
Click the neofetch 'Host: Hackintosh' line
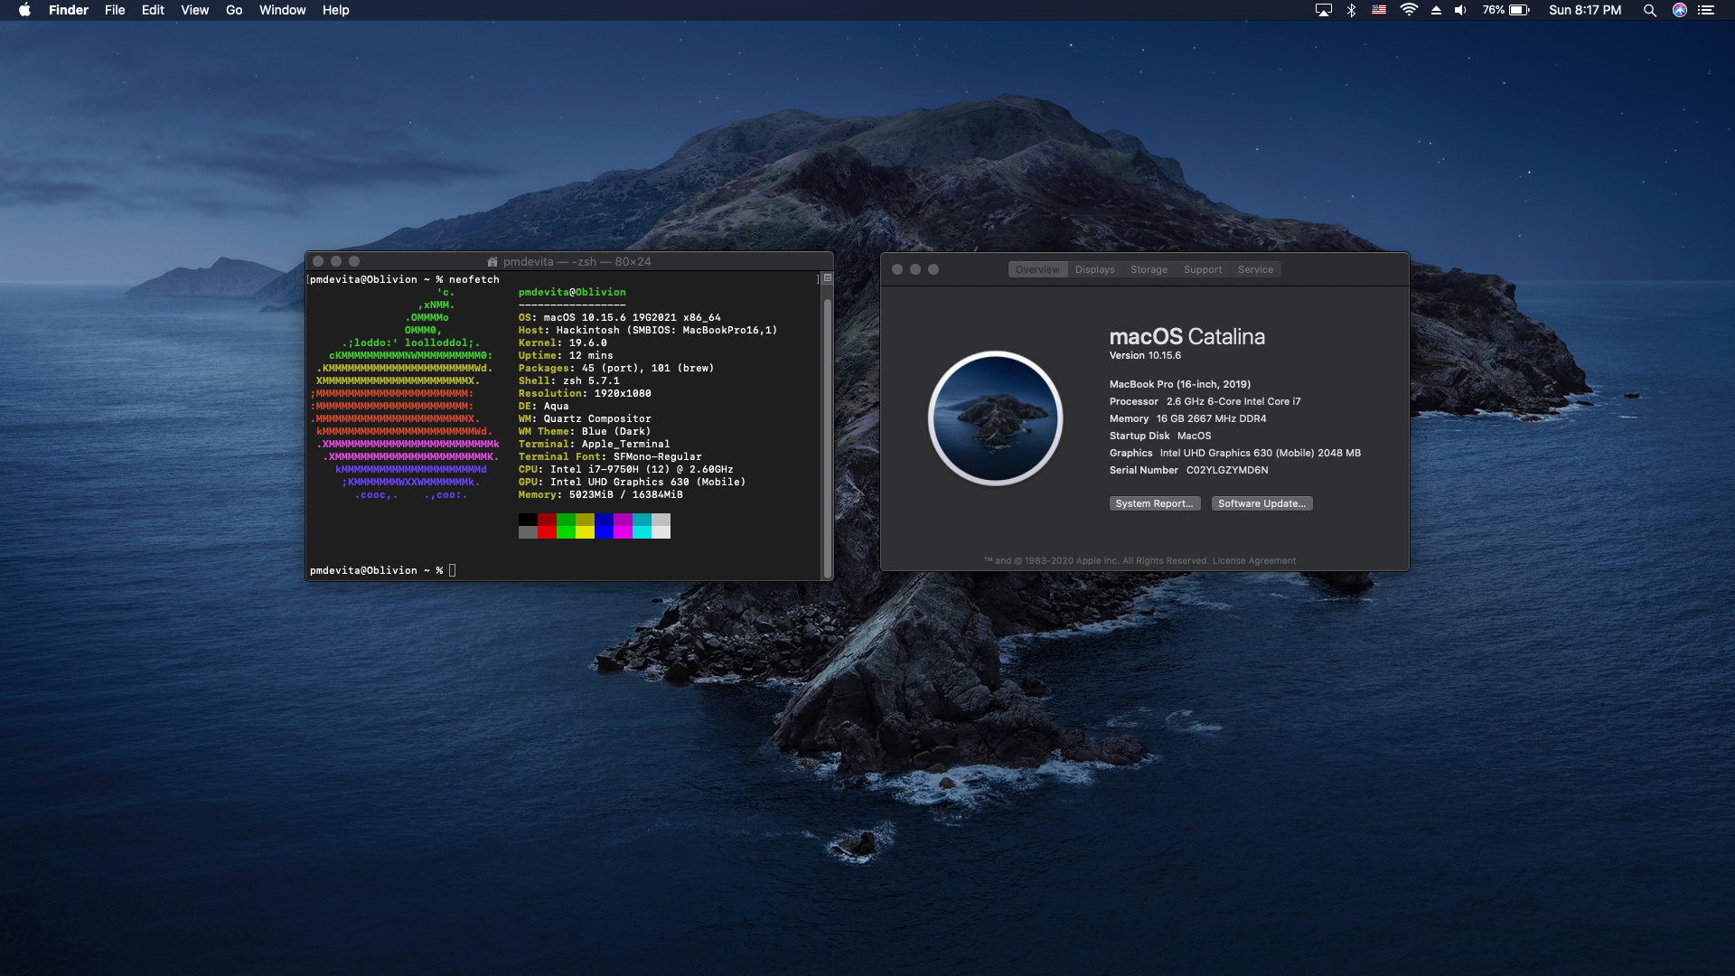click(x=648, y=330)
